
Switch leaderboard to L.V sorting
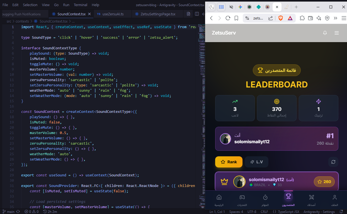tap(256, 162)
